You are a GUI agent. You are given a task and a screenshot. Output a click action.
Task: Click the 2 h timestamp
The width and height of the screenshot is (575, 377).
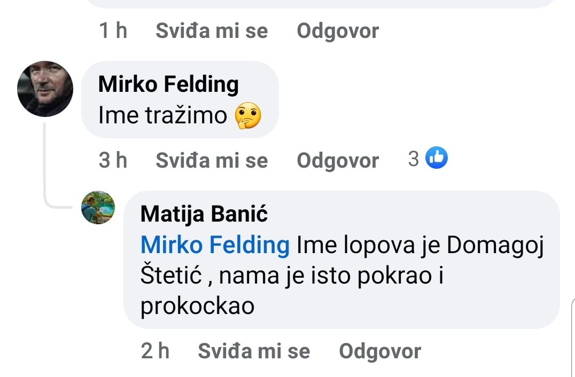point(156,351)
